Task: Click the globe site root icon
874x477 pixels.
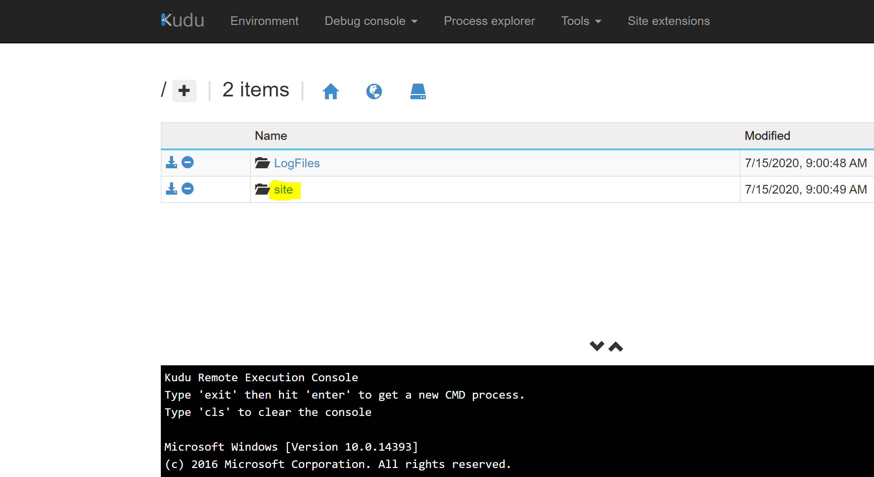Action: (x=374, y=92)
